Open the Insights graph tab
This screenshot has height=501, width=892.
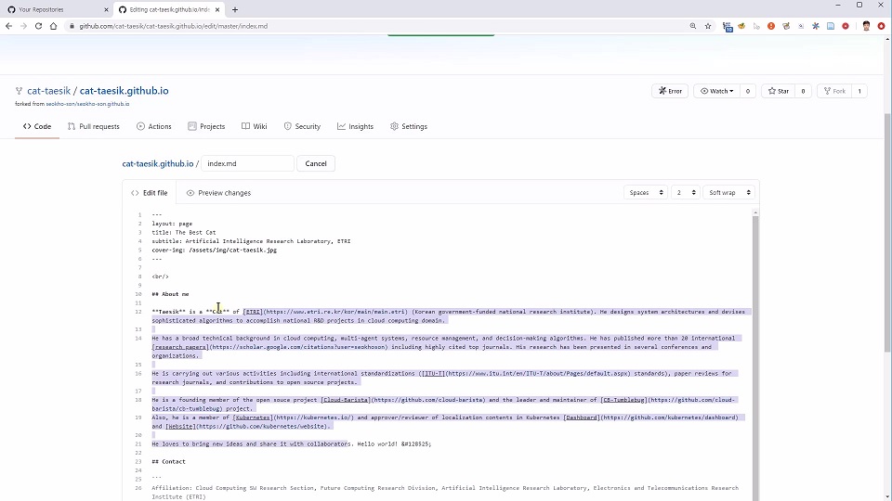click(x=356, y=126)
